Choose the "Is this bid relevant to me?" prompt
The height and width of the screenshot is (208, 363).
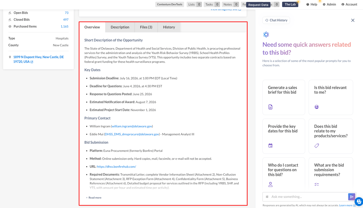(331, 97)
